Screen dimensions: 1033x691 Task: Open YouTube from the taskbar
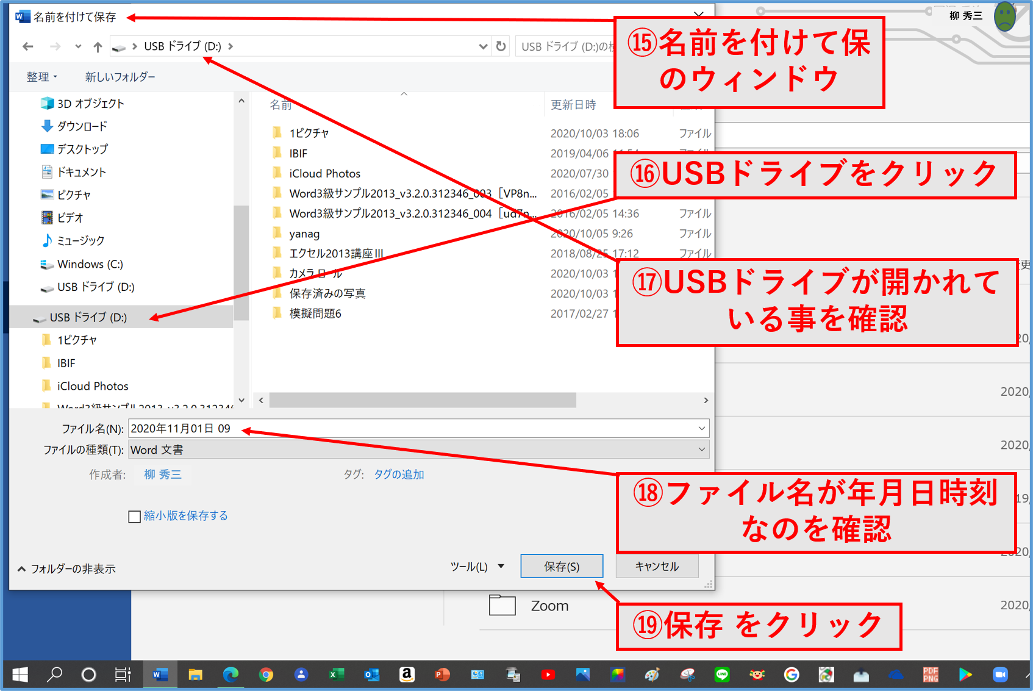click(x=548, y=675)
